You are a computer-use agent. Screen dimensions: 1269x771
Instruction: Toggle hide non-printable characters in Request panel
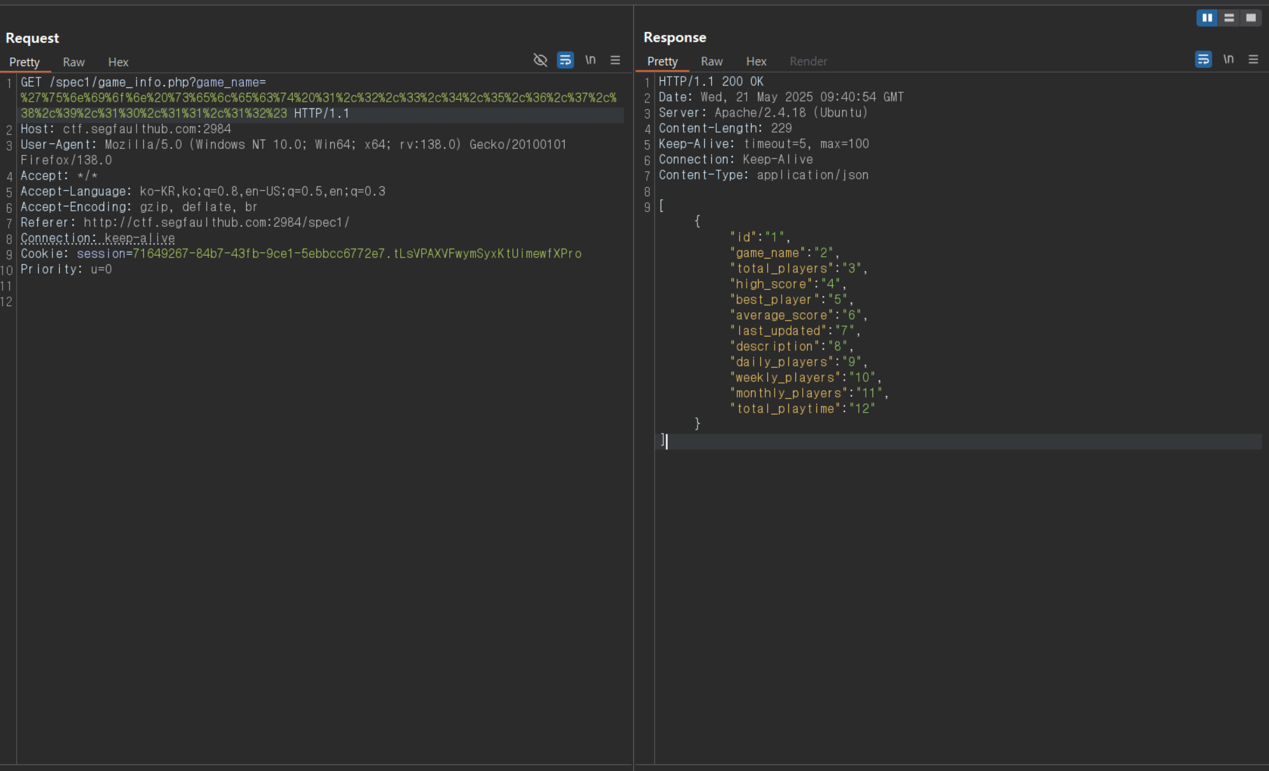(540, 60)
